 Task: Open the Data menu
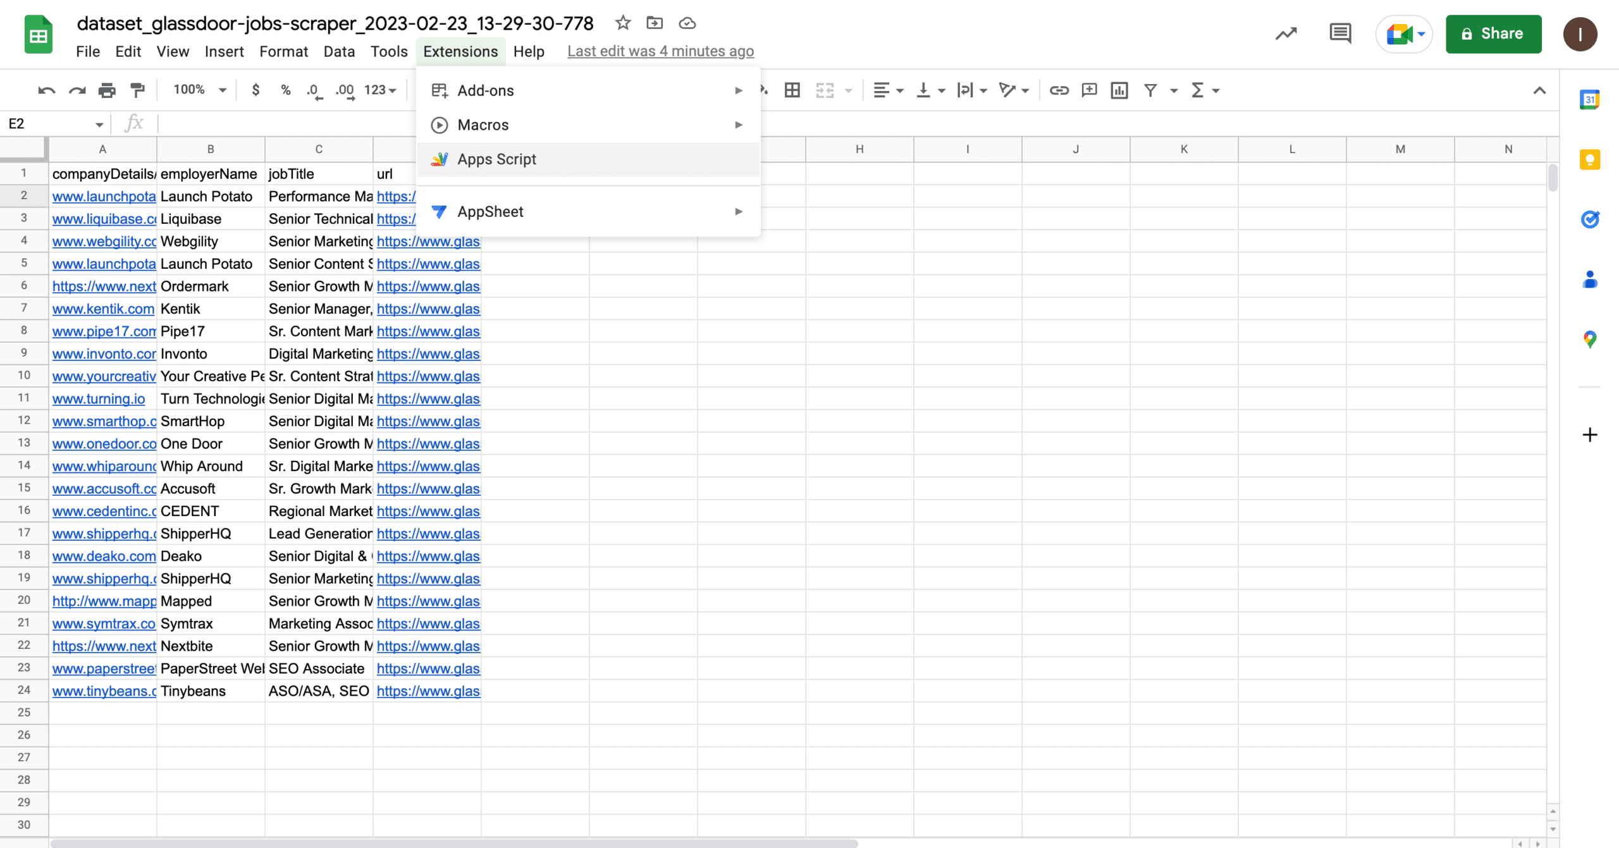(x=339, y=51)
